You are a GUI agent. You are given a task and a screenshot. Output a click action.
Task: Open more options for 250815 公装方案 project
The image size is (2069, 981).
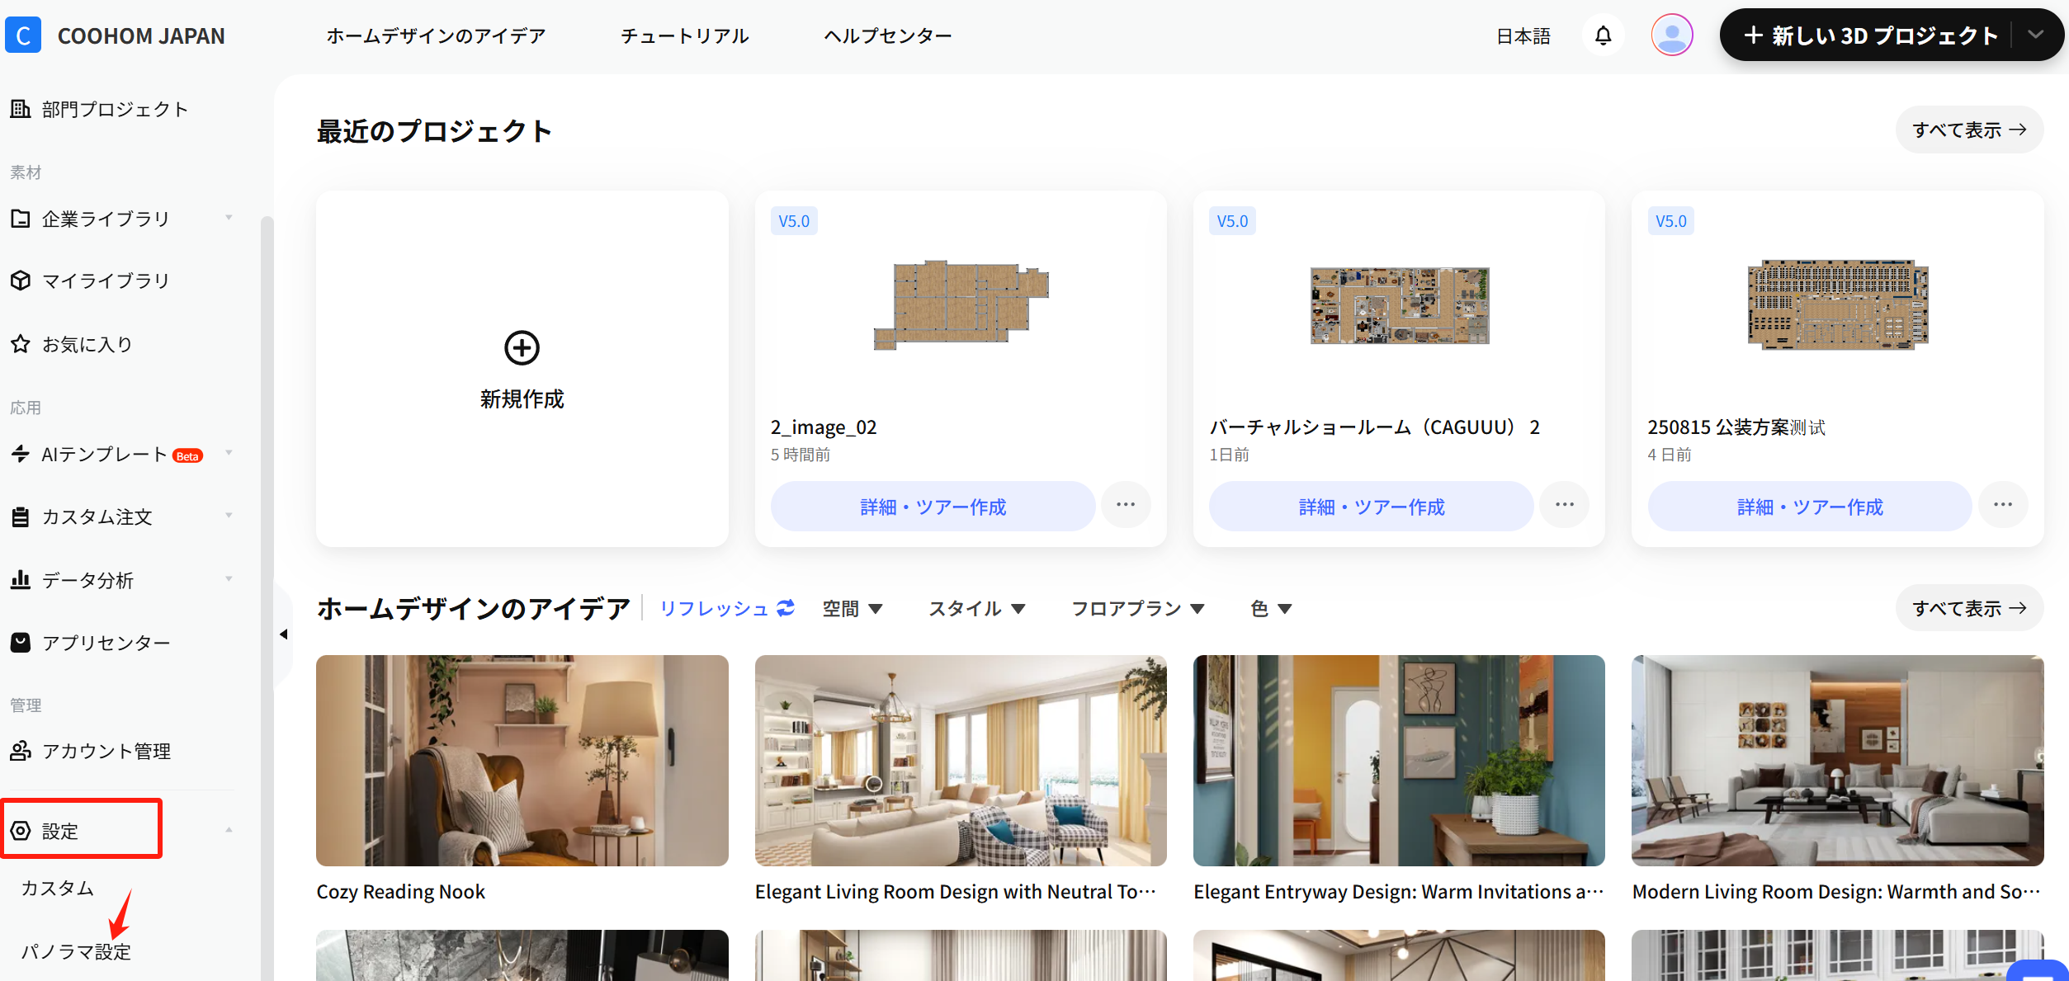[x=2002, y=505]
